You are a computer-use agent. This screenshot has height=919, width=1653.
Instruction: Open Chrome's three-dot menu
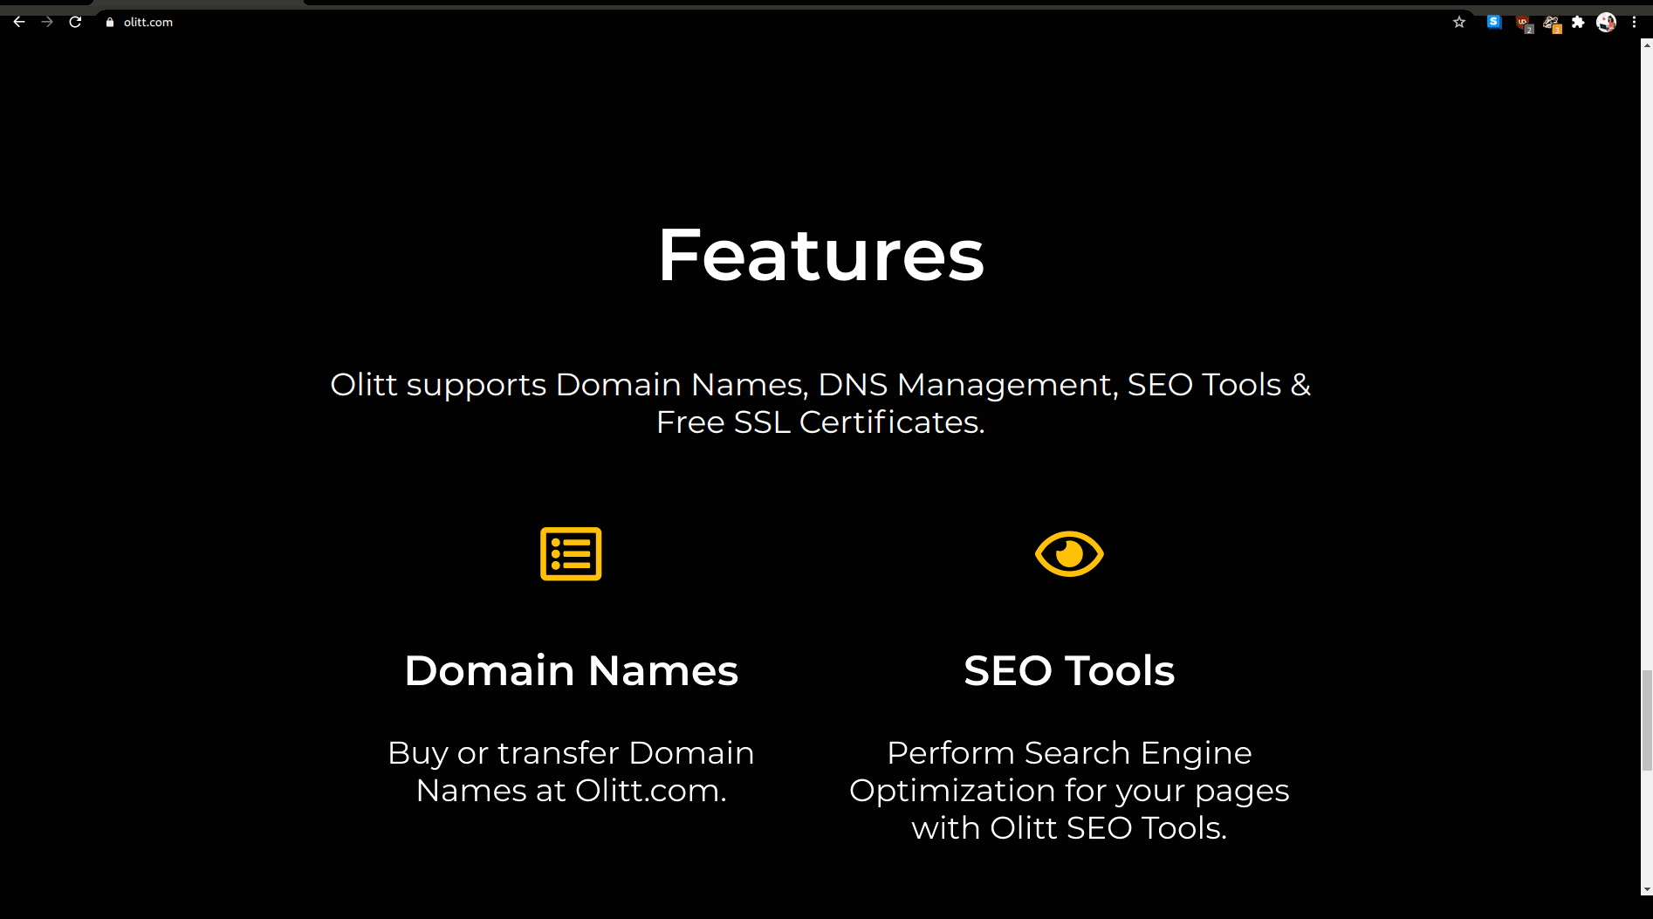[1634, 22]
